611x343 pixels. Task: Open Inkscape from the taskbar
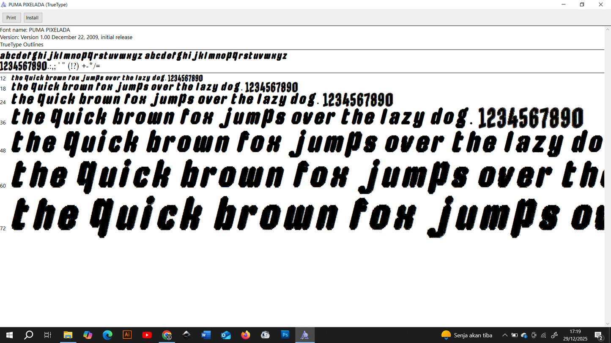[x=186, y=335]
